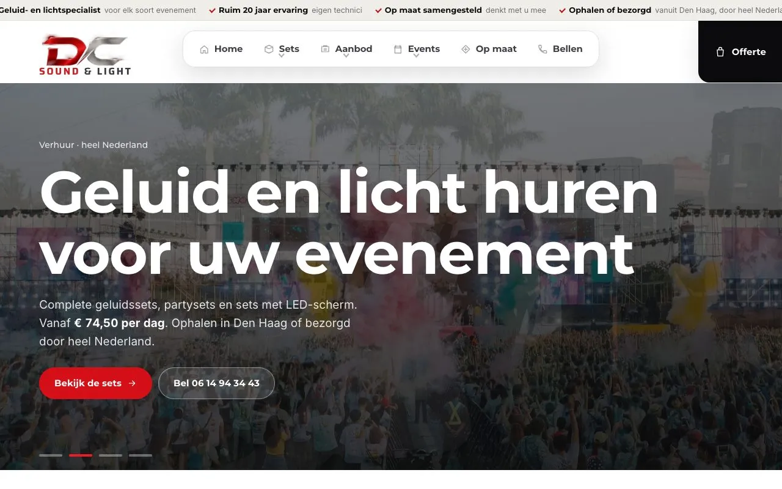The image size is (782, 489).
Task: Click the '€ 74,50 per dag' price text
Action: tap(120, 323)
